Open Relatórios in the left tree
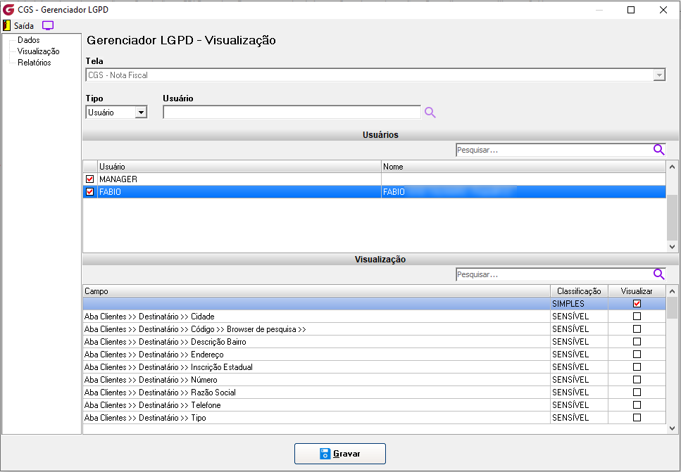The height and width of the screenshot is (472, 681). pyautogui.click(x=35, y=63)
